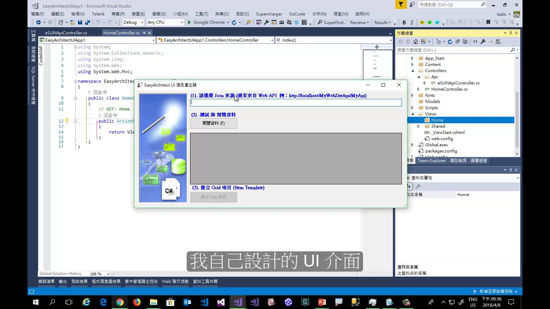This screenshot has height=309, width=550.
Task: Open Solution Explorer properties wrench icon
Action: coord(483,42)
